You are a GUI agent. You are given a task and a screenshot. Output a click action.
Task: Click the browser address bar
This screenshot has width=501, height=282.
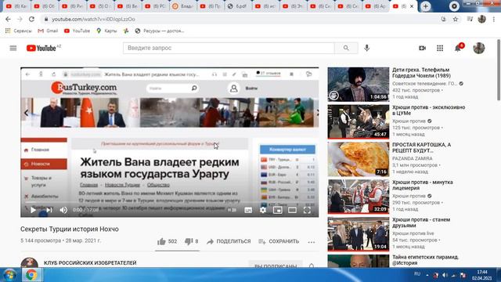[240, 19]
